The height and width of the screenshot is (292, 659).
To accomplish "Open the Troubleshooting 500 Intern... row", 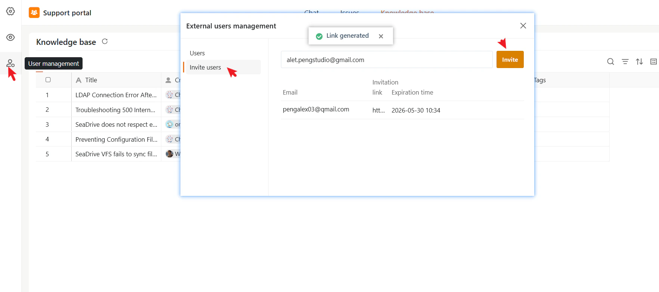I will [x=115, y=110].
